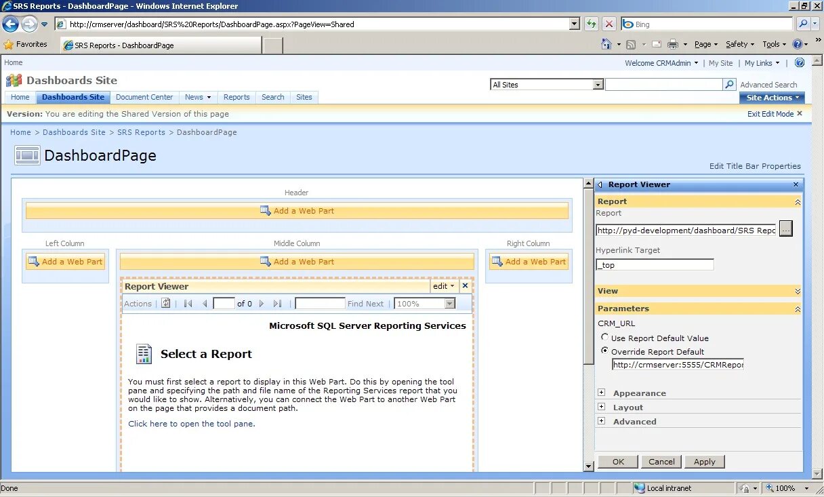
Task: Click the Read Mail envelope icon
Action: (x=657, y=44)
